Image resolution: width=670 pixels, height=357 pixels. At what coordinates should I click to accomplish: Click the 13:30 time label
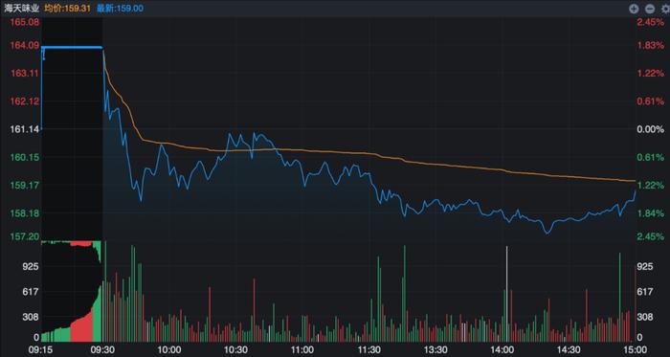point(435,349)
